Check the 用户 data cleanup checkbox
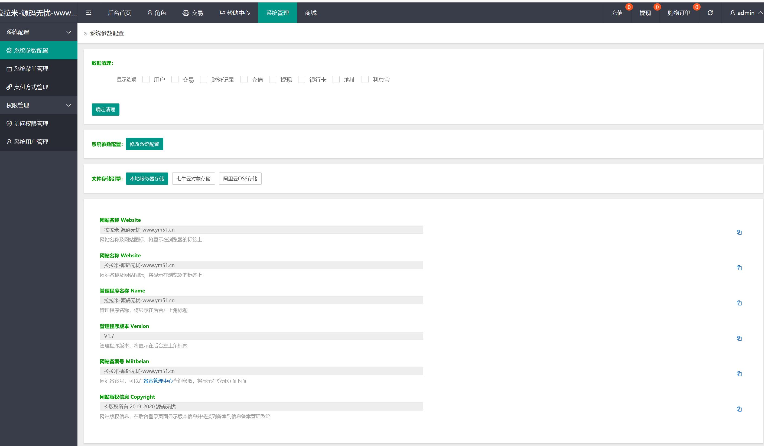This screenshot has width=764, height=446. point(146,79)
